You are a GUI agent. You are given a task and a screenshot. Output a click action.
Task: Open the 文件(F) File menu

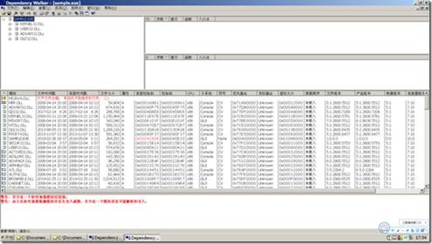(13, 8)
